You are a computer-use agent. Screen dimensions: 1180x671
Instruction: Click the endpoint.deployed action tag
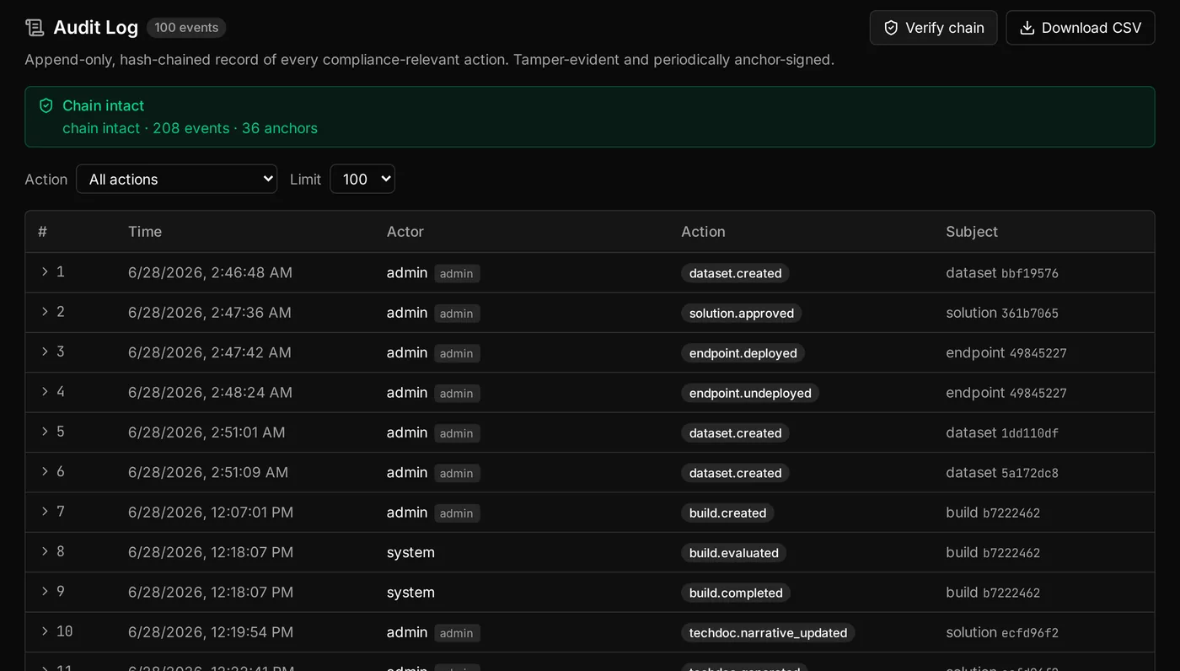tap(743, 353)
